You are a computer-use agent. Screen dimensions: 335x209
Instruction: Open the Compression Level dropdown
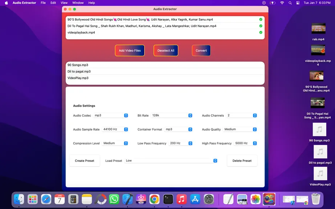[115, 143]
